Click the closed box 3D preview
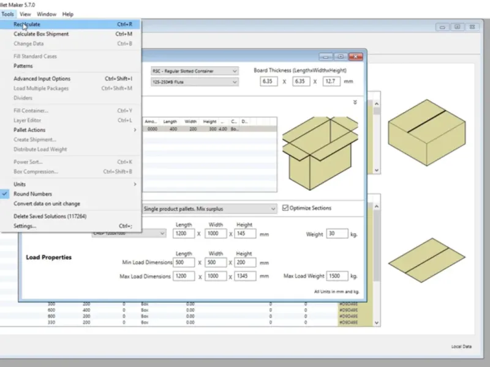490x367 pixels. pos(427,133)
